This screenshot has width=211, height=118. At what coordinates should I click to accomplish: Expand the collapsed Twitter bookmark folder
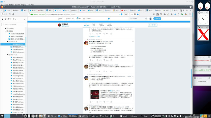6,29
